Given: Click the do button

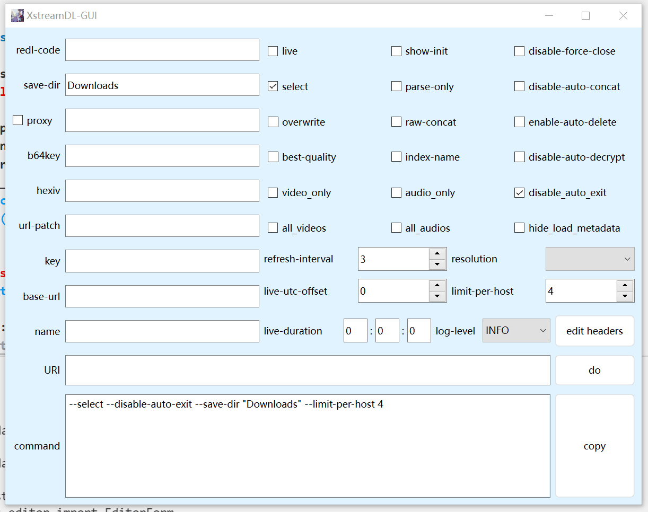Looking at the screenshot, I should click(594, 370).
